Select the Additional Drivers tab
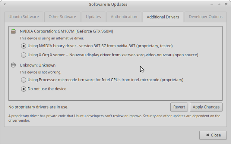The image size is (231, 144). [x=163, y=17]
